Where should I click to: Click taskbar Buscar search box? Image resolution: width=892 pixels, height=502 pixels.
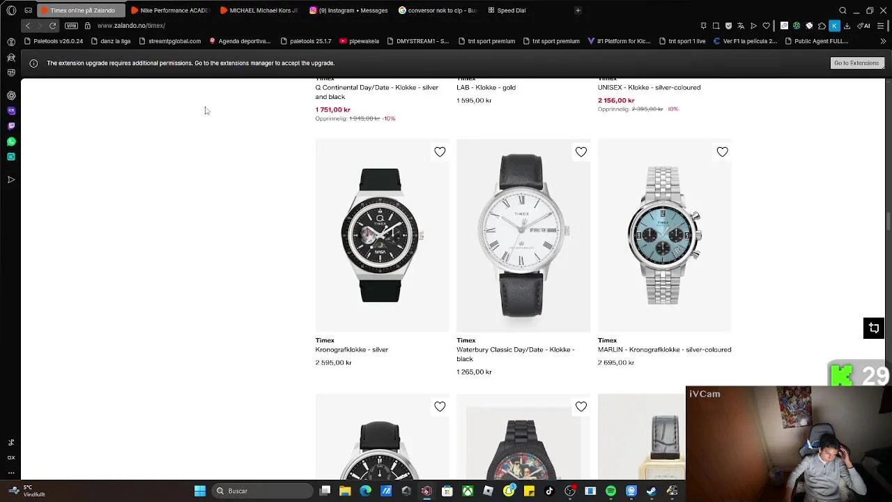(x=261, y=491)
